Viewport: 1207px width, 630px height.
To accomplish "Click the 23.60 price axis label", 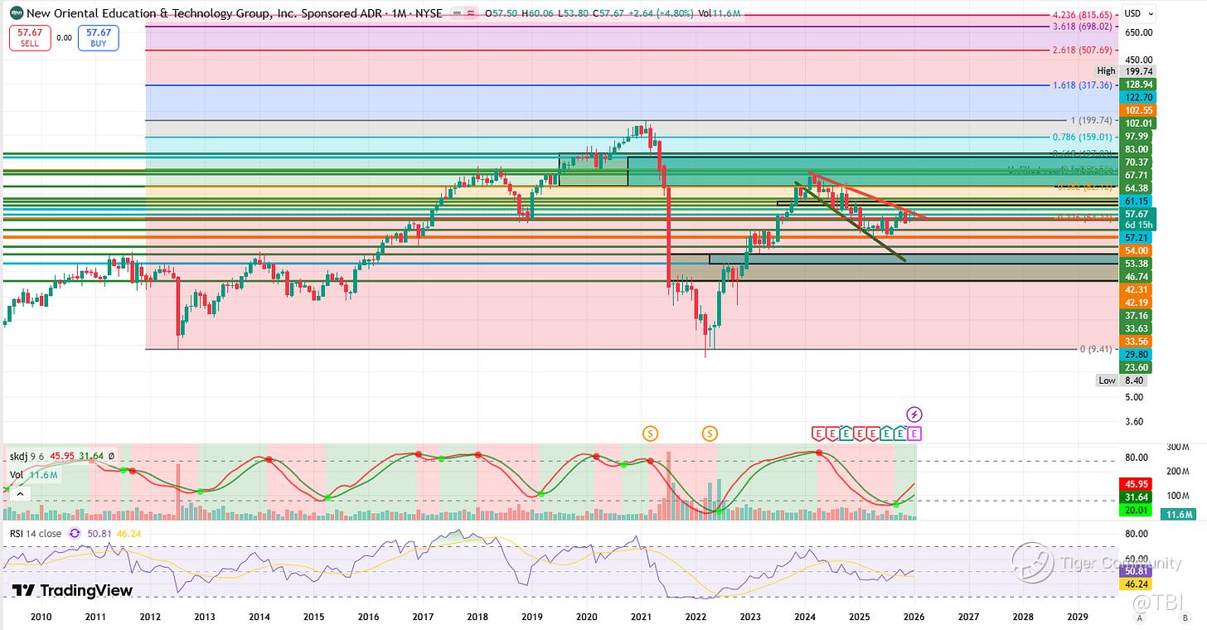I will [x=1137, y=366].
